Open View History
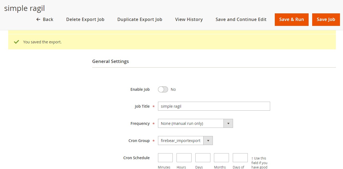Viewport: 343px width, 169px height. (x=189, y=19)
